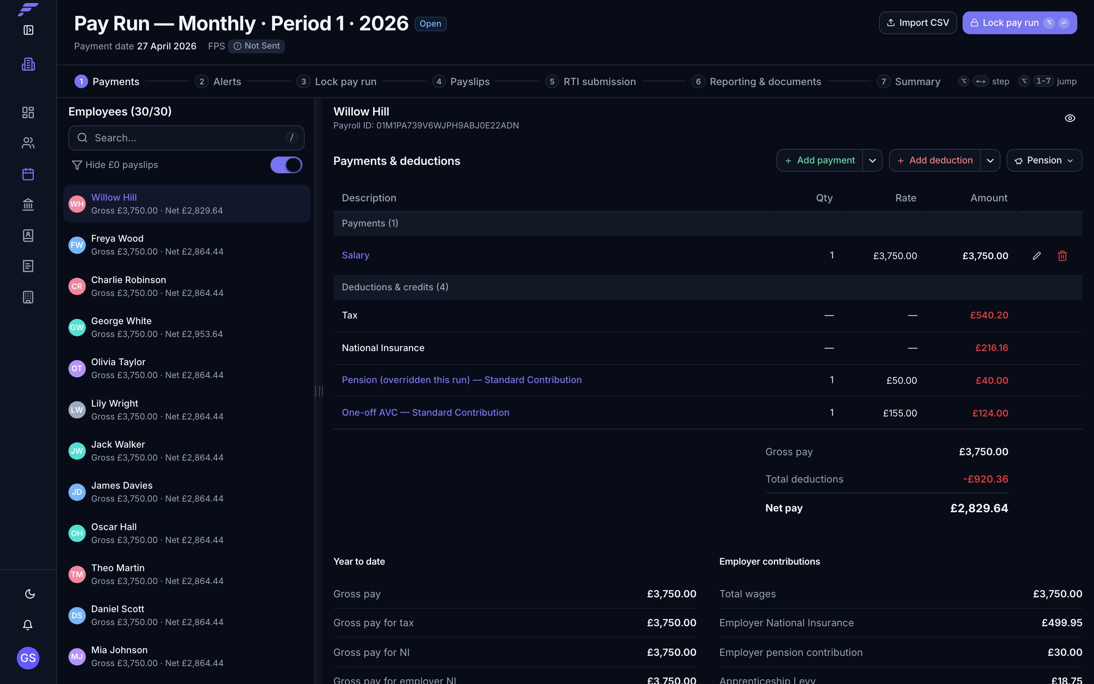Open the GS user avatar
Screen dimensions: 1094x684
pos(28,658)
